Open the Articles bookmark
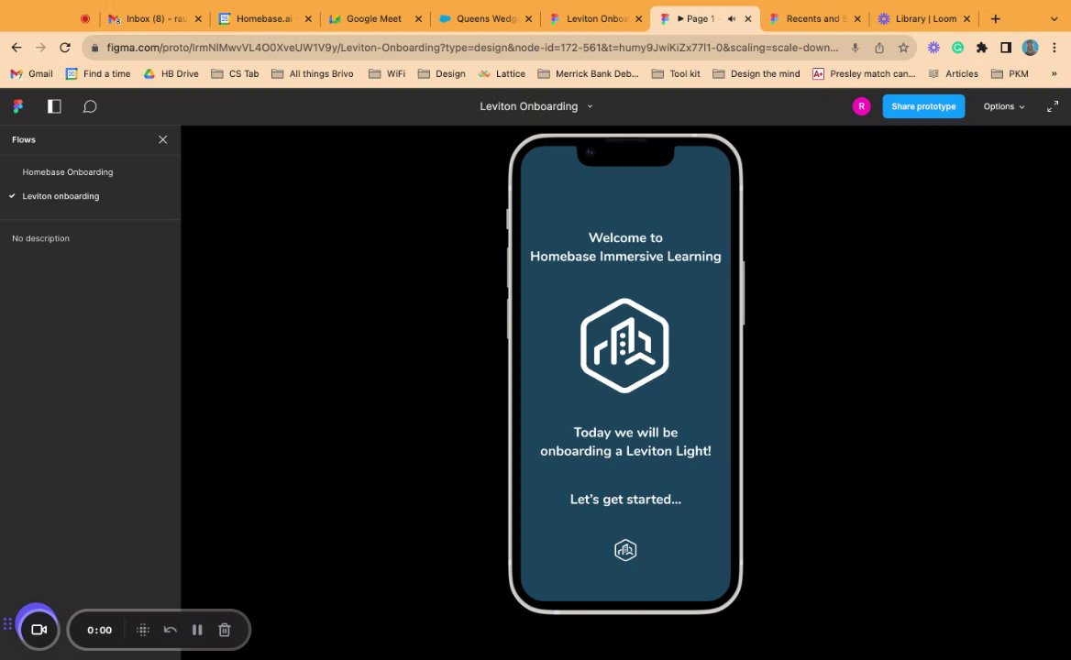The height and width of the screenshot is (660, 1071). coord(953,73)
